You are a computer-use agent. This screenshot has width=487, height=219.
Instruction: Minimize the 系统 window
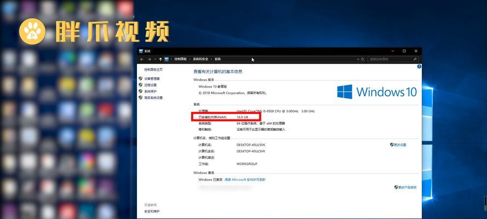click(393, 51)
